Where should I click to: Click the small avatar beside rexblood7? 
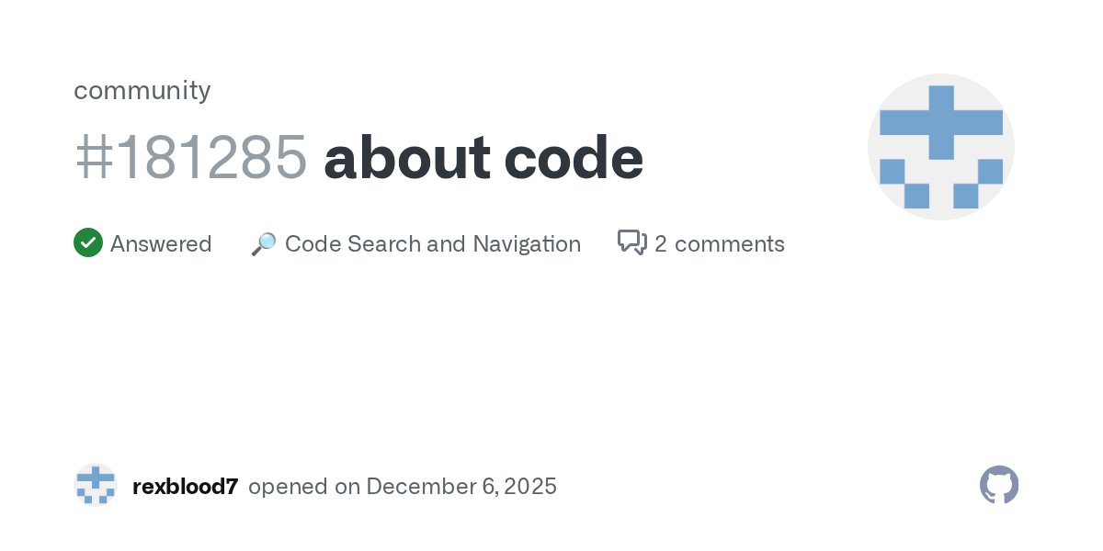pos(96,485)
